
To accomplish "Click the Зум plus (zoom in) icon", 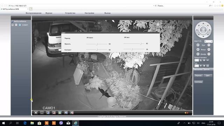I will coord(198,45).
